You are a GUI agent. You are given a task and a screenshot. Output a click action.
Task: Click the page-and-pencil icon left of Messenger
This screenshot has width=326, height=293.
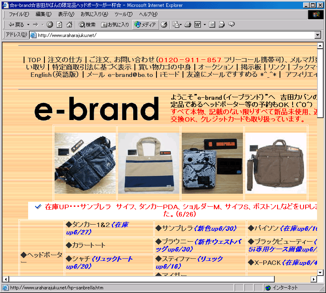222,25
